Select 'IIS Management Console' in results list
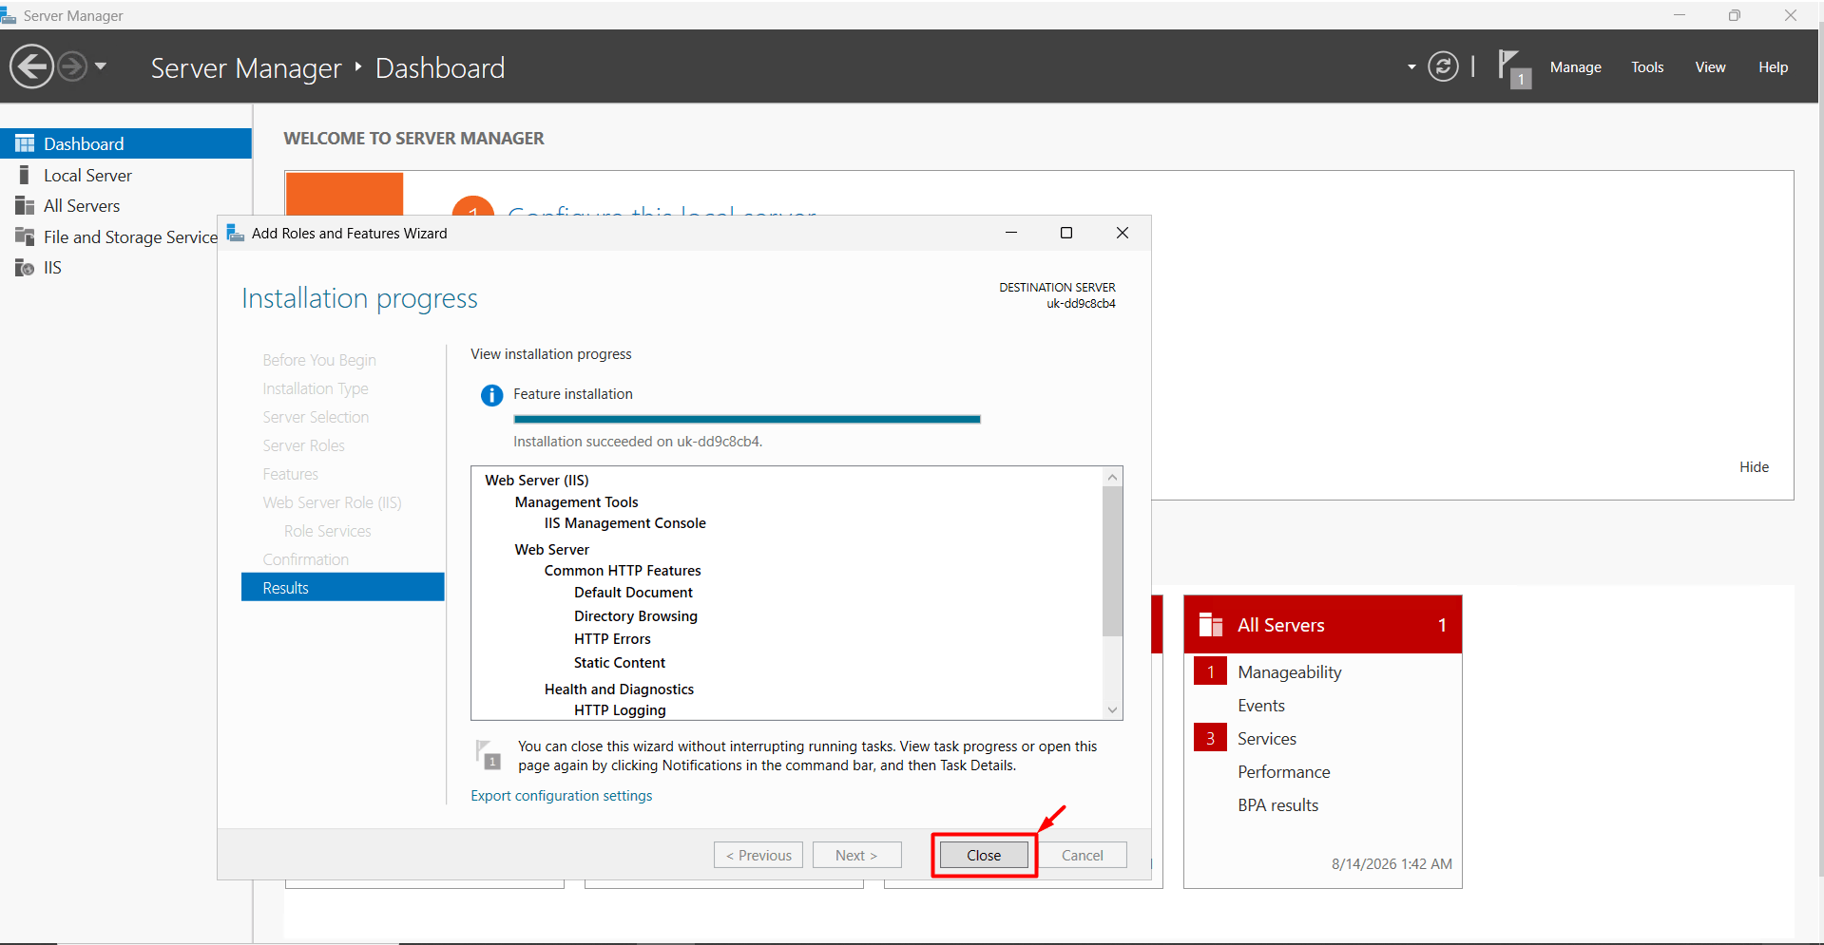The width and height of the screenshot is (1824, 945). coord(625,523)
